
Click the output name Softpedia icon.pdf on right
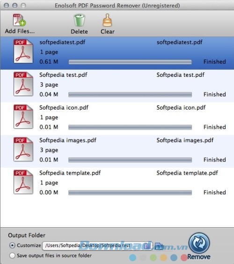pyautogui.click(x=181, y=107)
